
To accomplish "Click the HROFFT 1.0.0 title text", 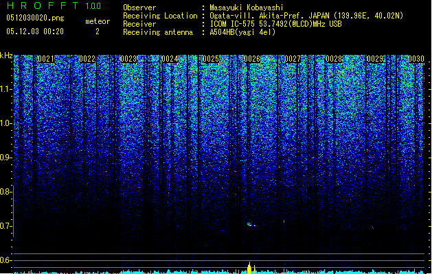I will click(x=54, y=5).
